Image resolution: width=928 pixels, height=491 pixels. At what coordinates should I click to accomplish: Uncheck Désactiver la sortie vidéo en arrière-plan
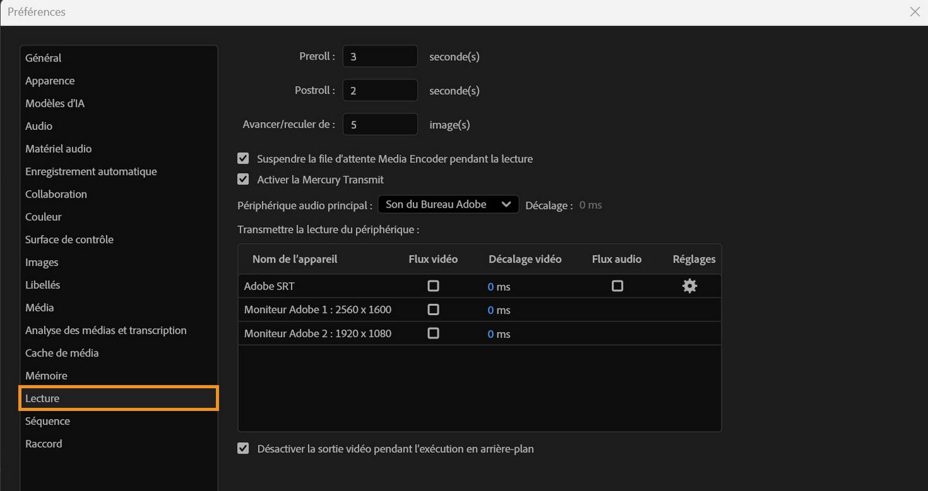[x=243, y=448]
